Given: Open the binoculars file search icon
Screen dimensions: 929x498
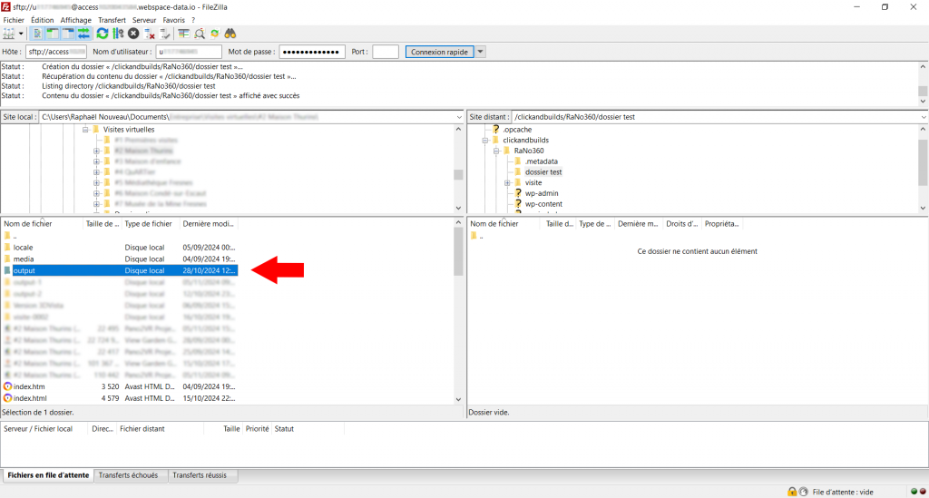Looking at the screenshot, I should (230, 34).
